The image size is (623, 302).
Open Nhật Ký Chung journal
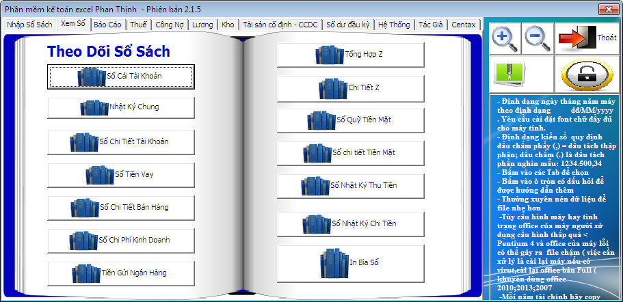[121, 107]
